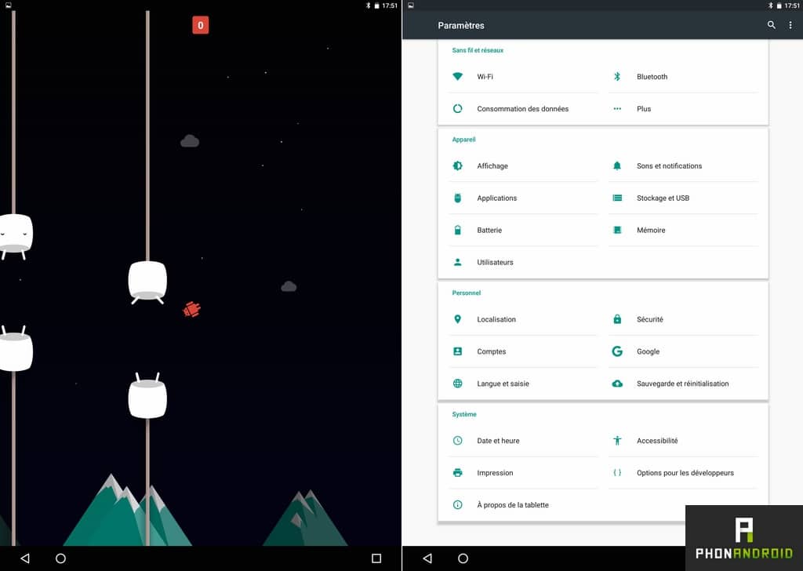
Task: Tap Home in the Paramètres navigation bar
Action: (x=463, y=558)
